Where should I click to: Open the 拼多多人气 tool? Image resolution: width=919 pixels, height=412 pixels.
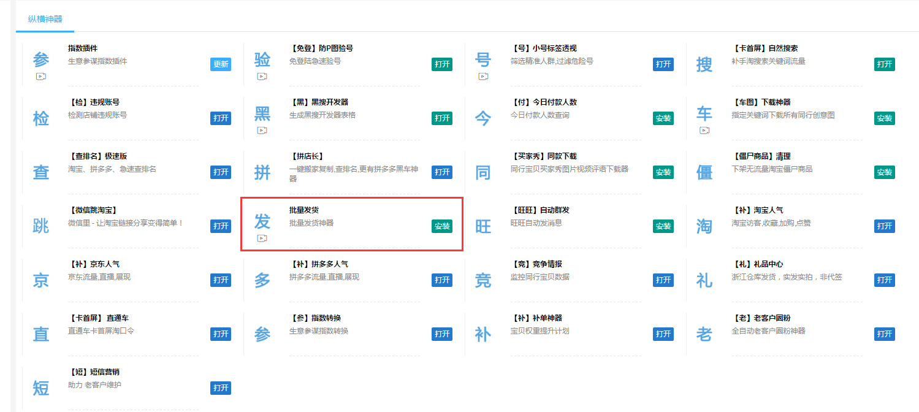pyautogui.click(x=442, y=280)
